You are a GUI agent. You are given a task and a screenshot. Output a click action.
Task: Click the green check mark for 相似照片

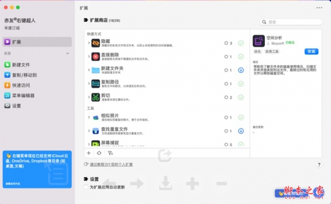click(241, 117)
